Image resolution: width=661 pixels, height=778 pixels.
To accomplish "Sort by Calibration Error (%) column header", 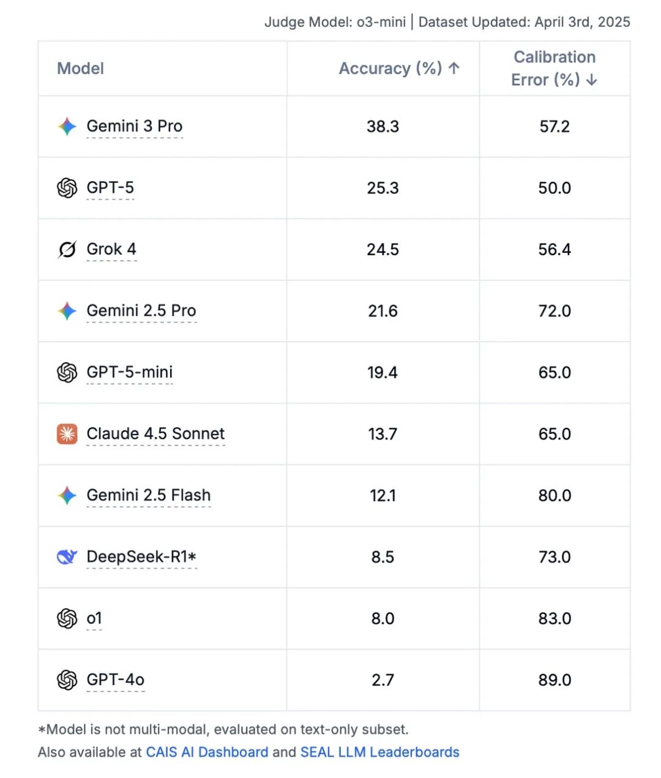I will click(555, 69).
